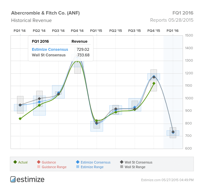Click the FQ4 '15 actual green data point
Image resolution: width=209 pixels, height=192 pixels.
coord(154,83)
